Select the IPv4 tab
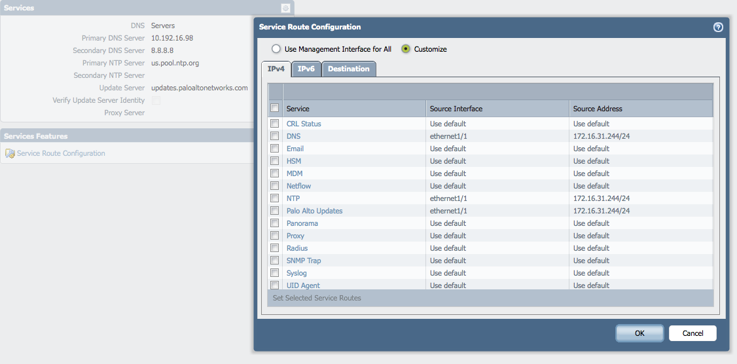The height and width of the screenshot is (364, 737). tap(276, 69)
